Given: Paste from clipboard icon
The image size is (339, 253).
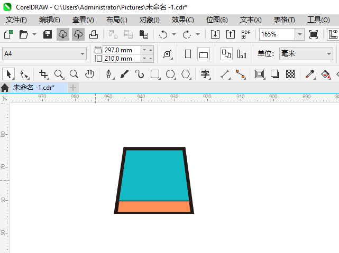Looking at the screenshot, I should [x=144, y=34].
